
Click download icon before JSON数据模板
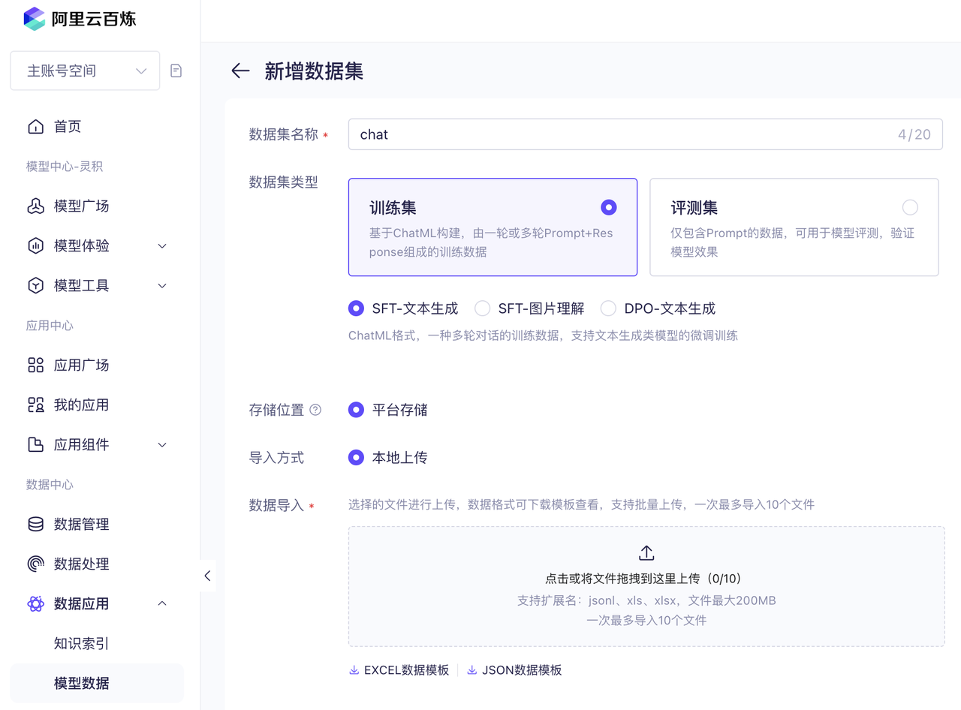[x=471, y=670]
